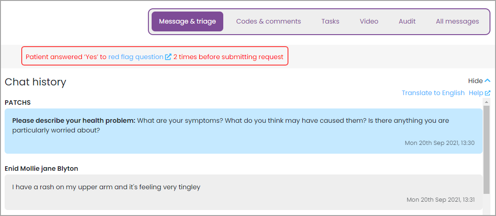Click the patient's rash on upper arm message
The height and width of the screenshot is (216, 496).
pos(244,192)
